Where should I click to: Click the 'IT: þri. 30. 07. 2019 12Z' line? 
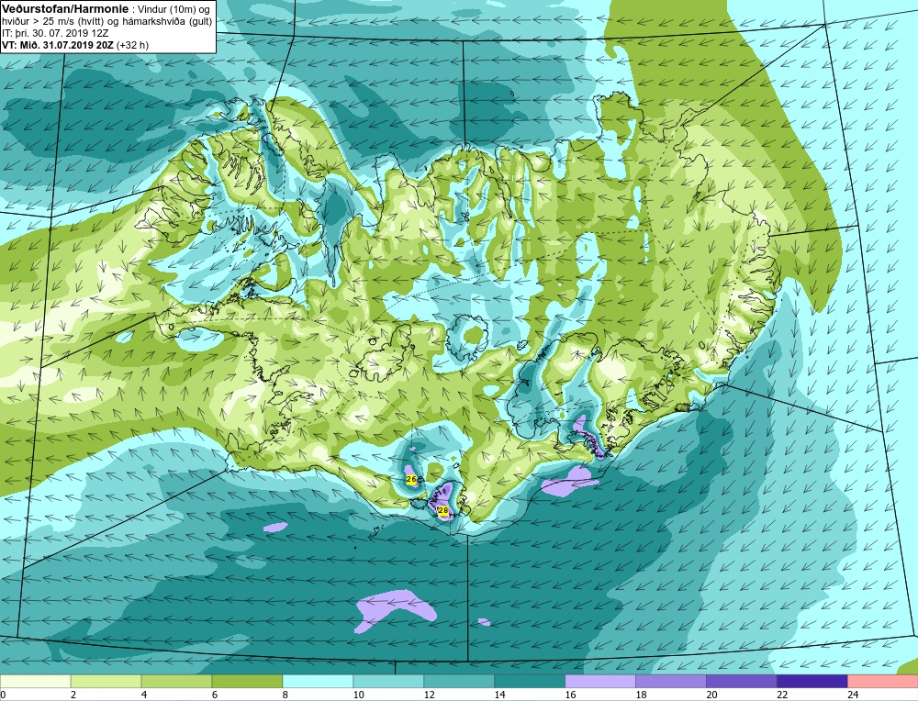pyautogui.click(x=55, y=33)
